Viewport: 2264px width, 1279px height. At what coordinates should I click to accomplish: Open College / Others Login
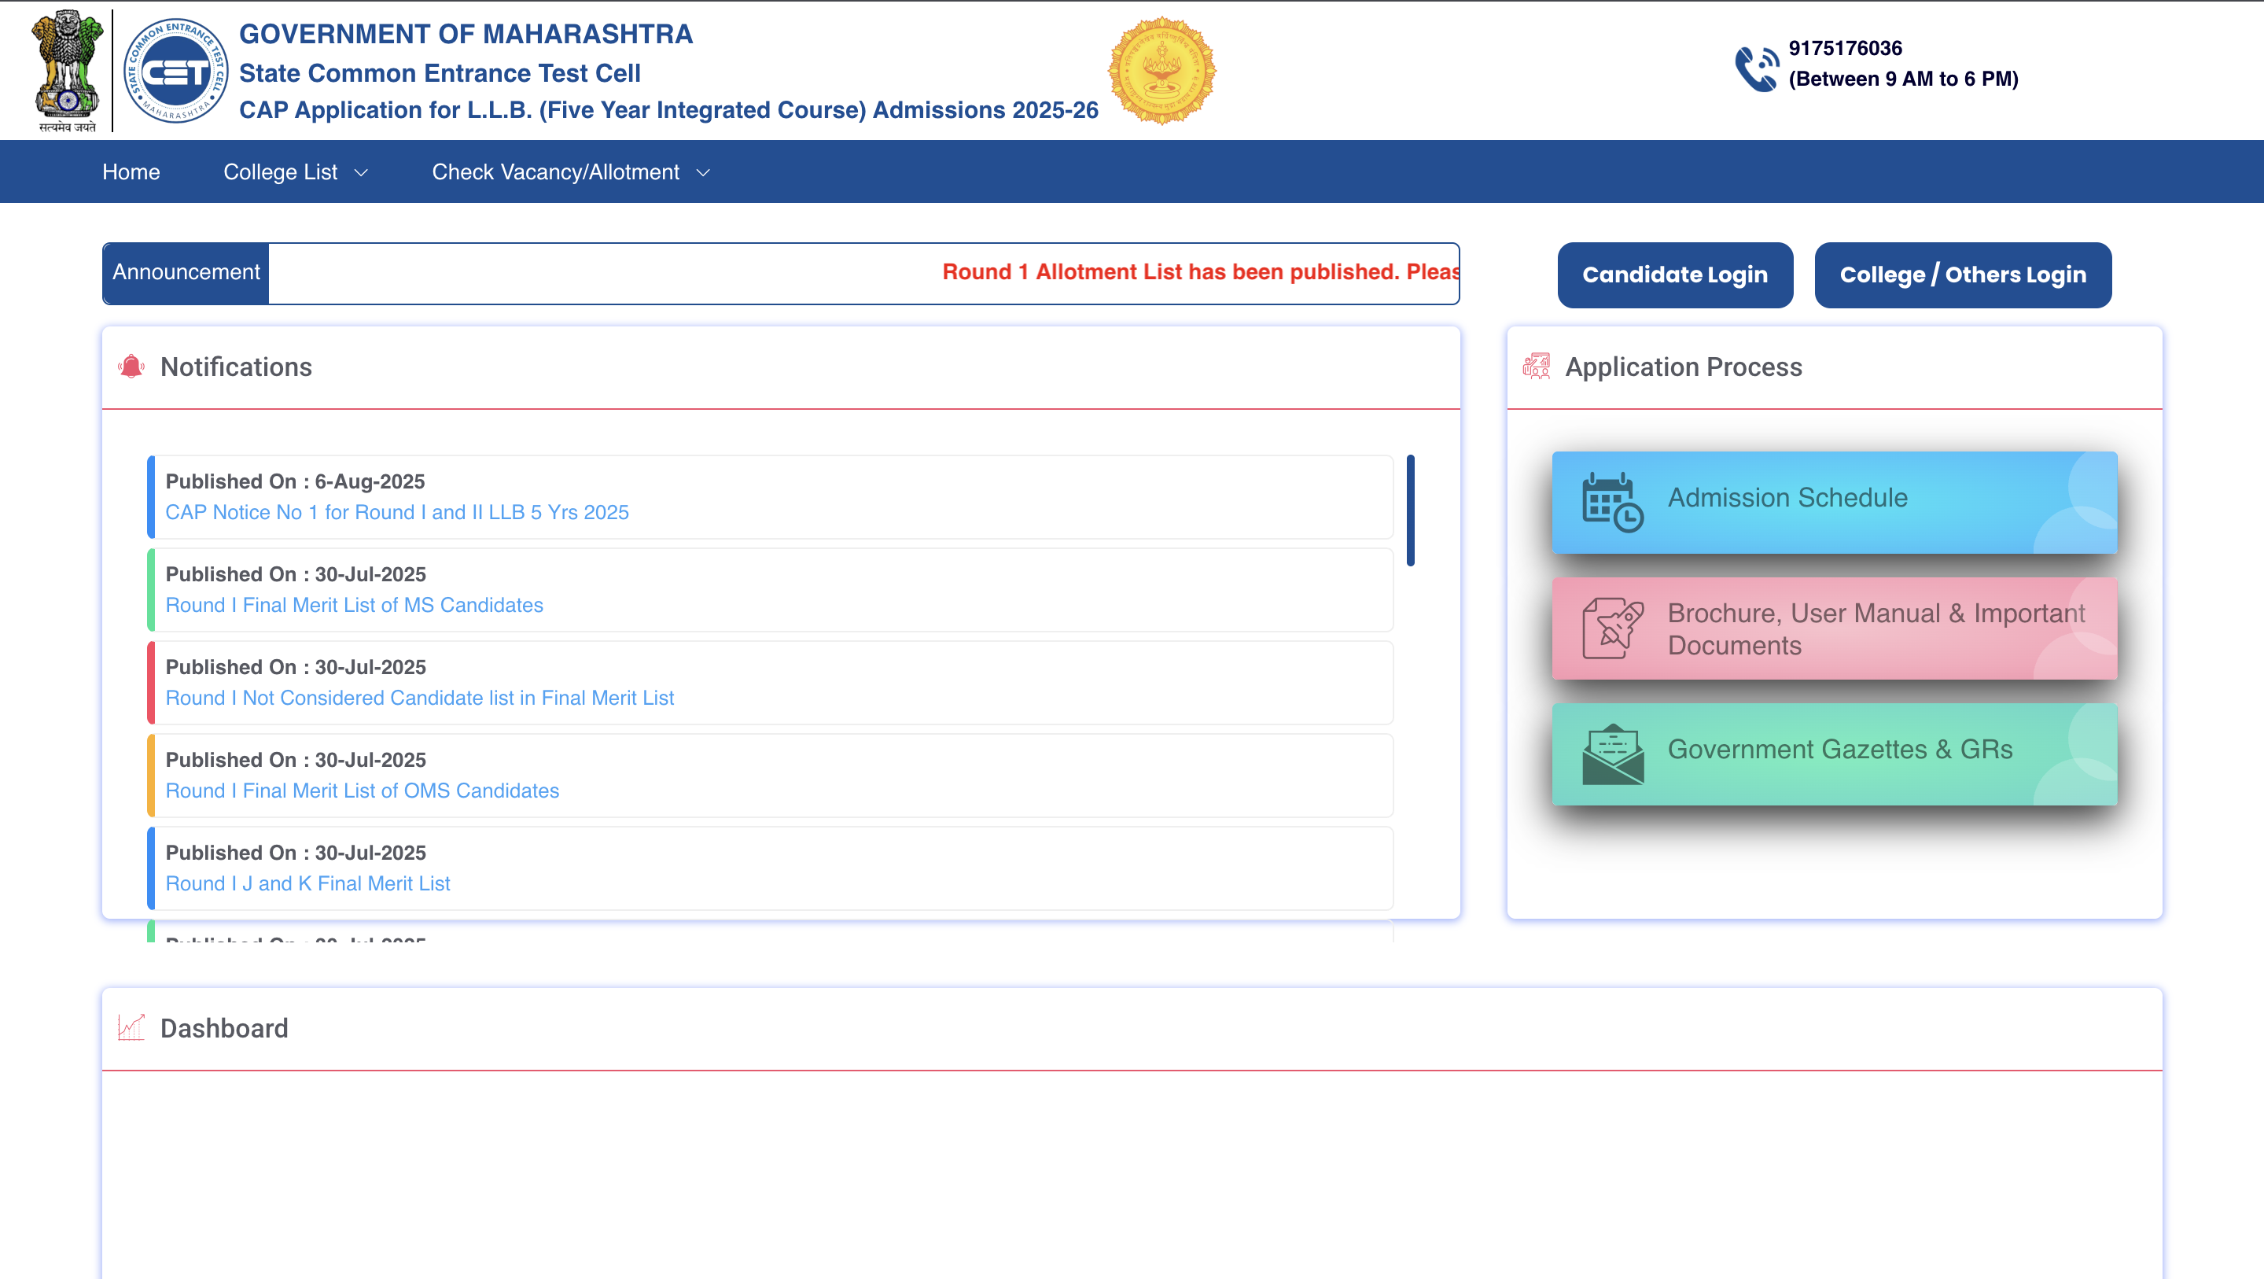[x=1963, y=275]
